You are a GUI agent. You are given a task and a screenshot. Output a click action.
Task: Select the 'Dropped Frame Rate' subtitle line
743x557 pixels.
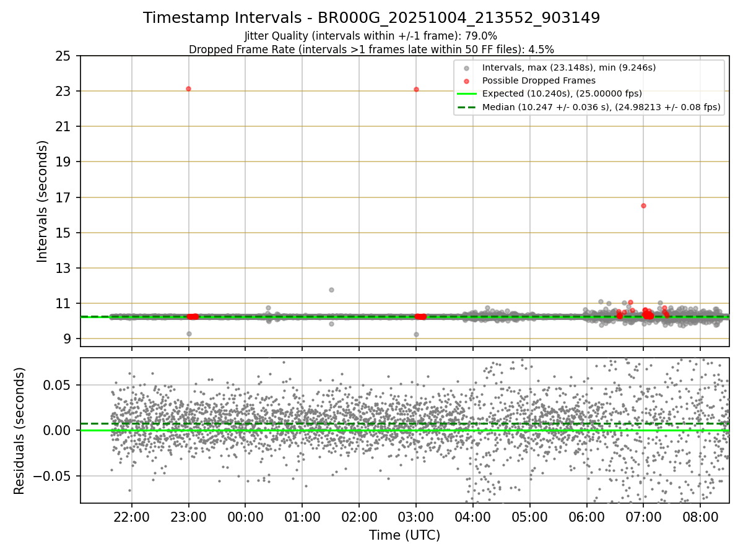point(371,49)
